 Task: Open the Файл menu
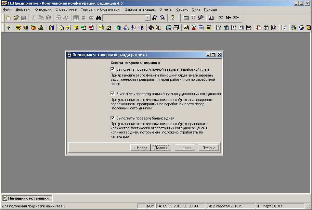[7, 9]
